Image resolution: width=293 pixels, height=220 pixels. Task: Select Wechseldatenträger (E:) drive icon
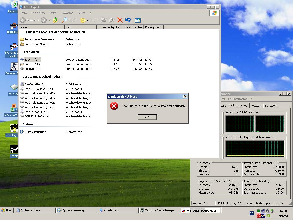tap(22, 93)
